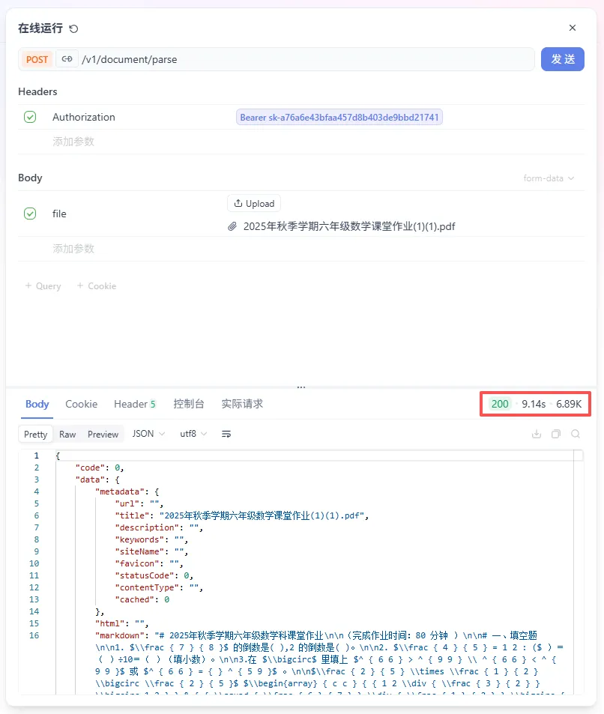This screenshot has width=604, height=714.
Task: Click the 发送 send button
Action: (563, 58)
